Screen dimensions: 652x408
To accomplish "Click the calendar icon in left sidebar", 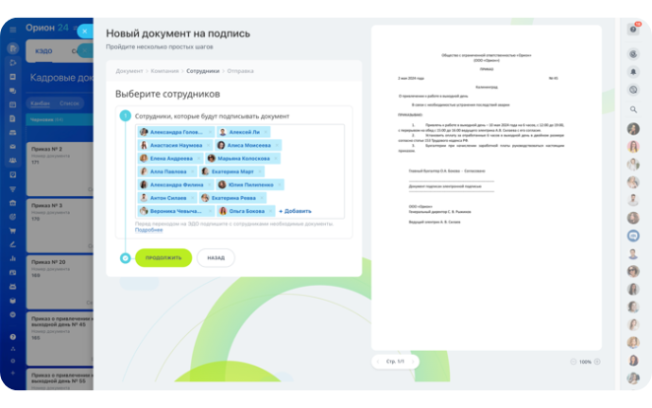I will click(x=13, y=104).
